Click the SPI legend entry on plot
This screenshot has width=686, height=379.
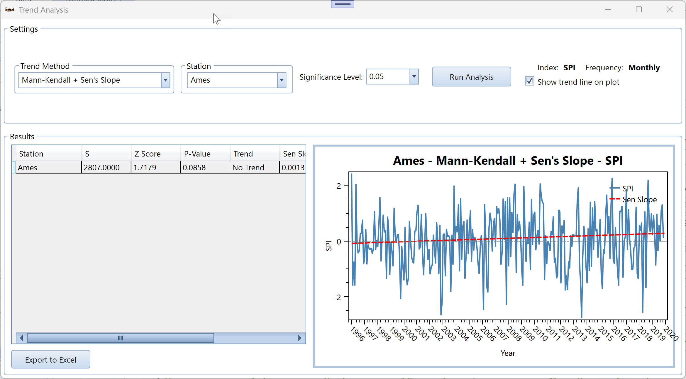point(621,188)
